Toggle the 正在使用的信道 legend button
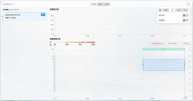Viewport: 193px width, 101px height. [157, 44]
